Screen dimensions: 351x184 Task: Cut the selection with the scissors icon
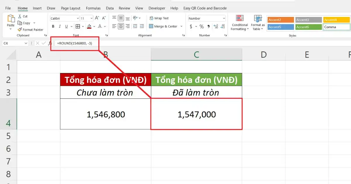[x=20, y=16]
